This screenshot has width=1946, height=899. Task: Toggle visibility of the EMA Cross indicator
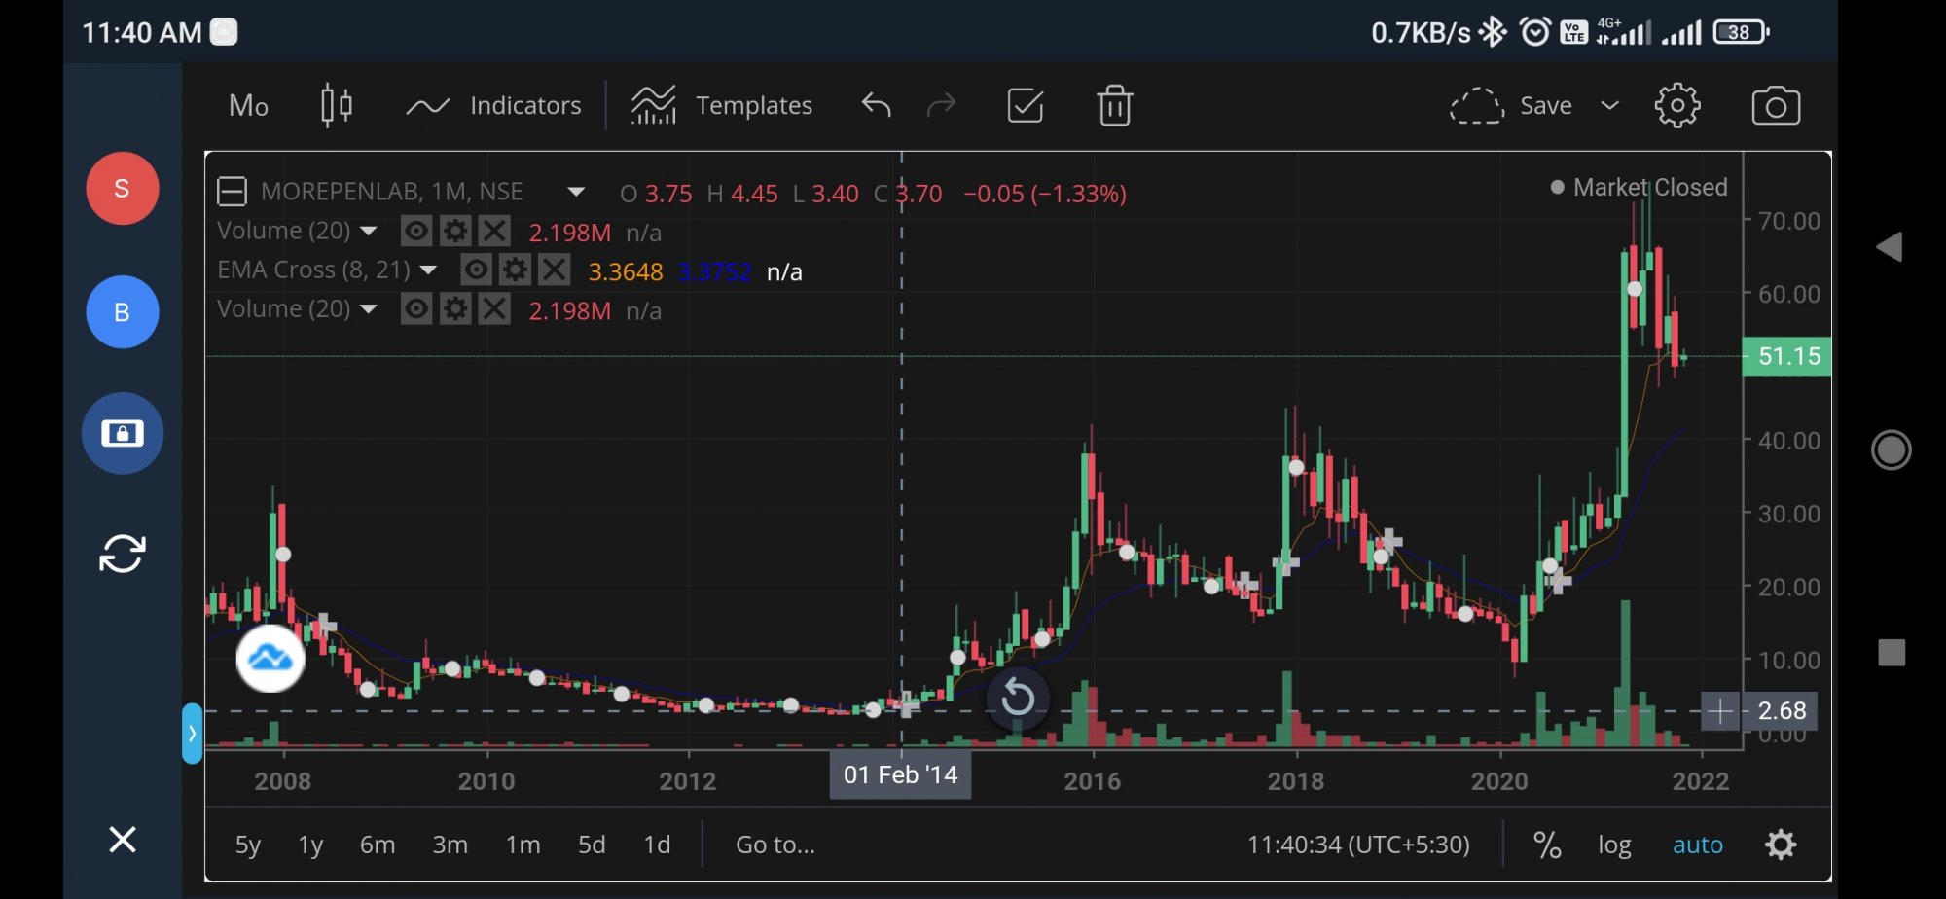[476, 270]
